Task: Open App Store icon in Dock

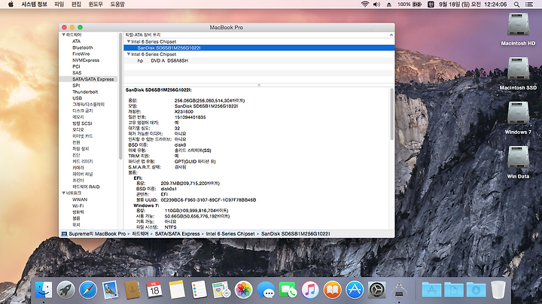Action: tap(355, 290)
